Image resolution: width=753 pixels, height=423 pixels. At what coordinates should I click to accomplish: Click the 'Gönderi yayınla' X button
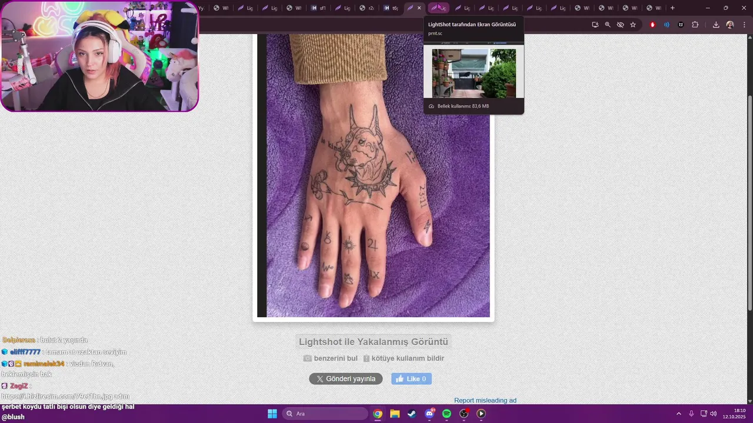(346, 379)
